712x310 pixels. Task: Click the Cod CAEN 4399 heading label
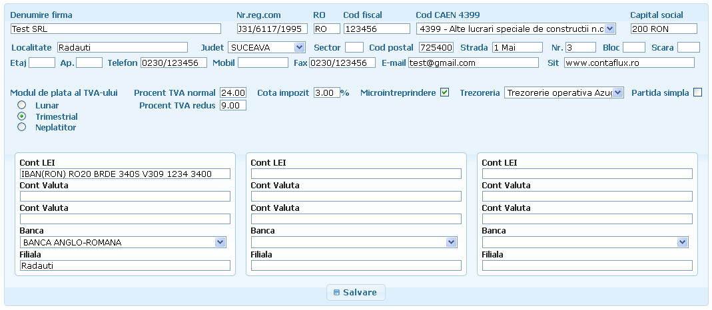click(x=448, y=15)
